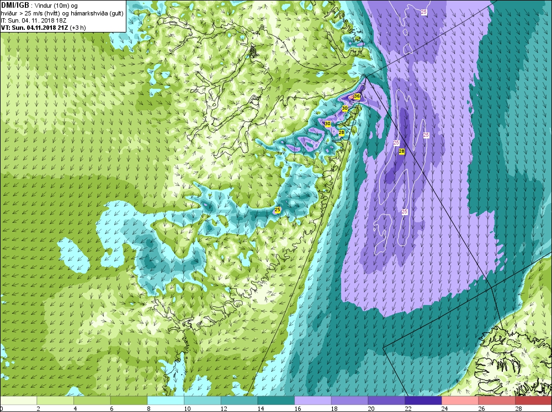Select the 'Vindur (10m) og' caption

(x=56, y=6)
